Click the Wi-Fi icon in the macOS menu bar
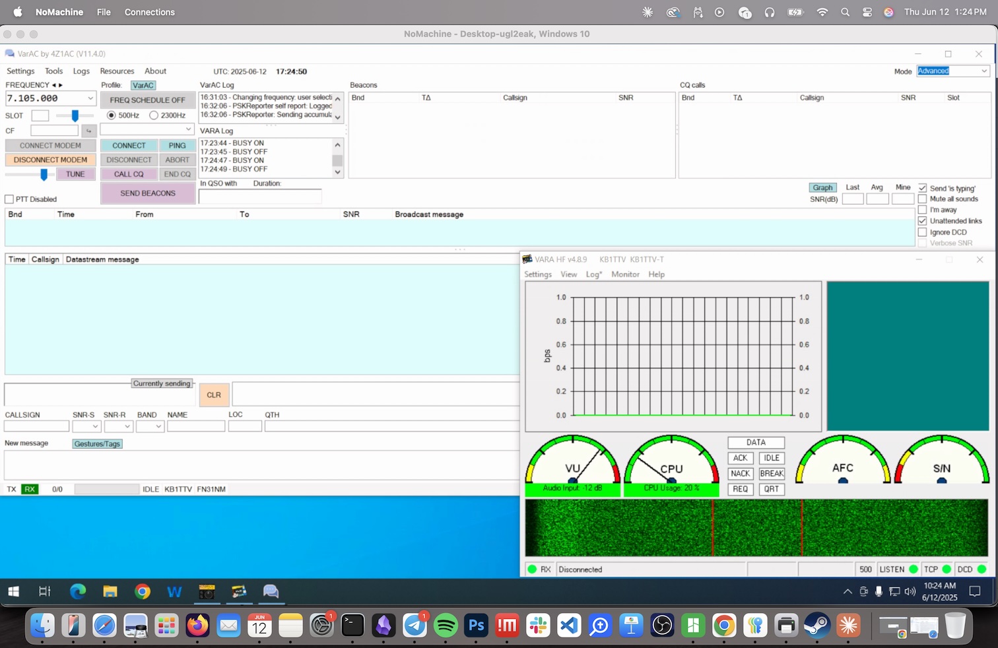Screen dimensions: 998x648 click(x=822, y=12)
